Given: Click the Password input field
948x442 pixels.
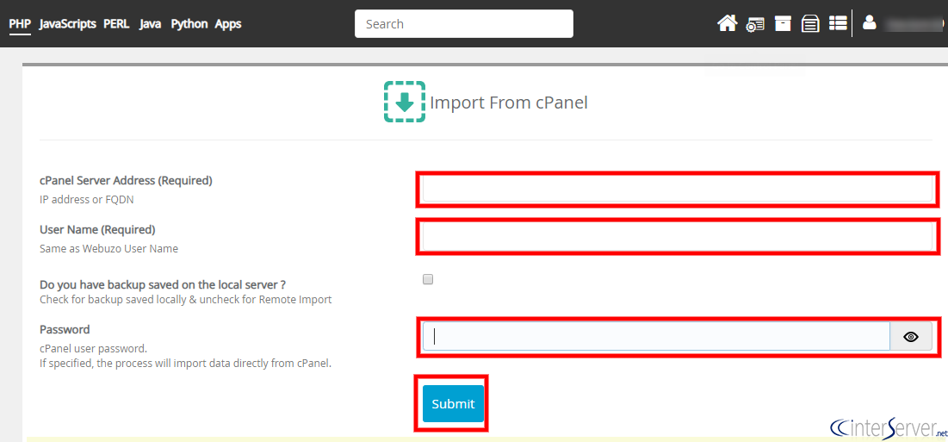Looking at the screenshot, I should point(656,337).
